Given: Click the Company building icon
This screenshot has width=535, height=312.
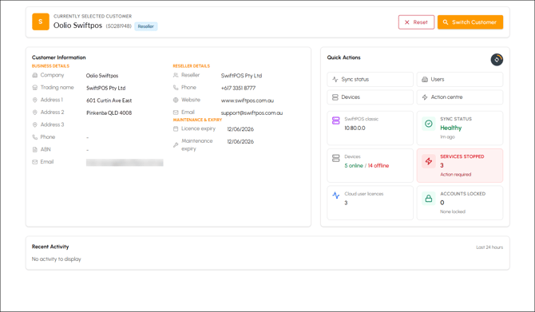Looking at the screenshot, I should pos(35,75).
